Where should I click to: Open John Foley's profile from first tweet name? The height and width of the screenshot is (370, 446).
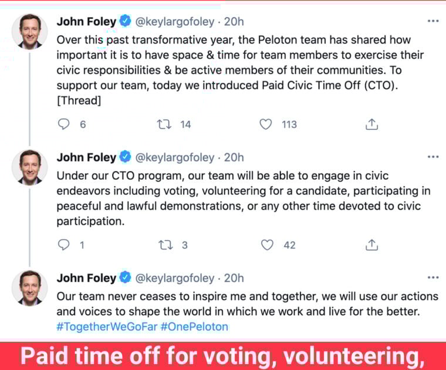coord(86,22)
